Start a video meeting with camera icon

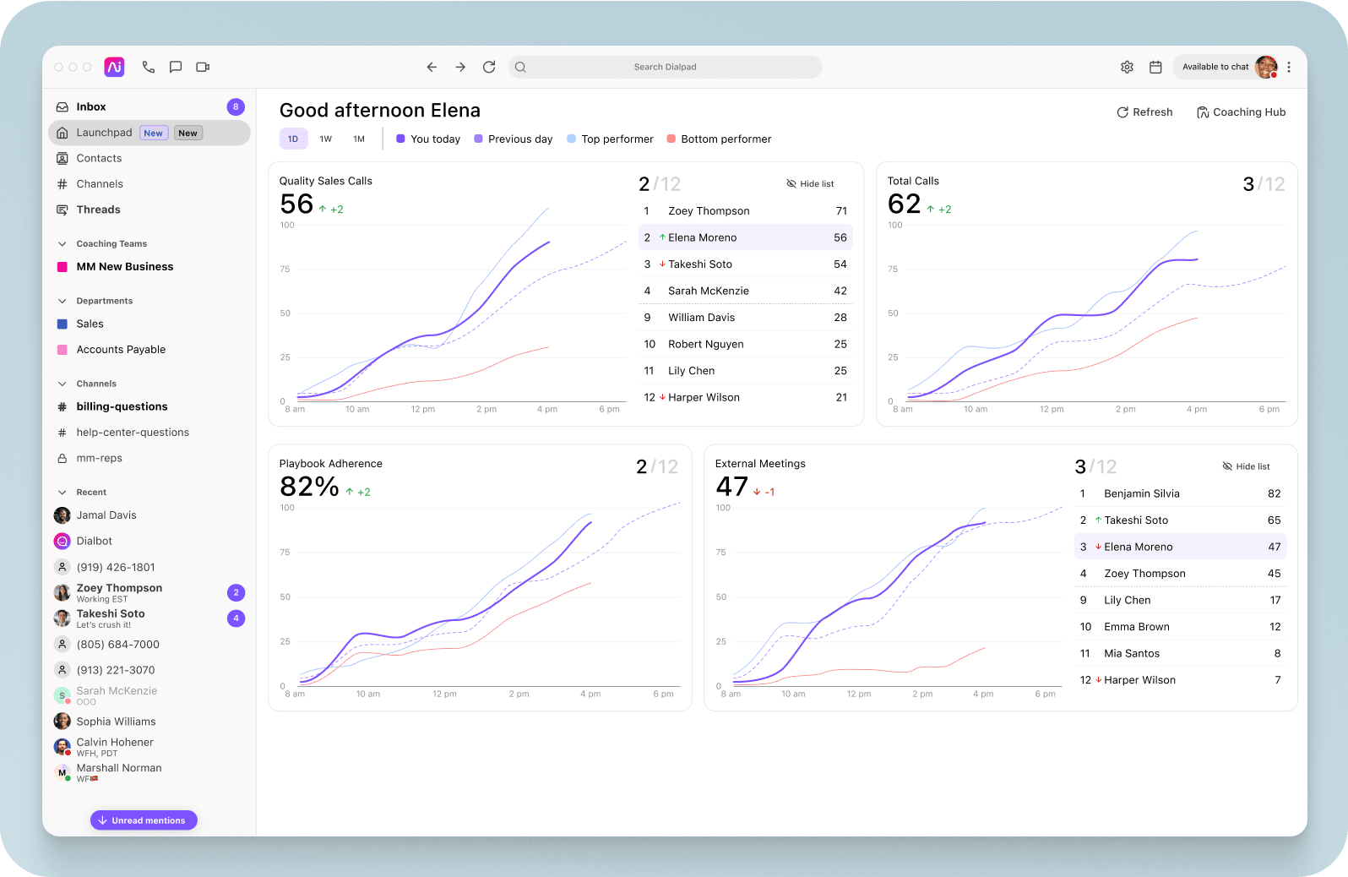point(203,67)
